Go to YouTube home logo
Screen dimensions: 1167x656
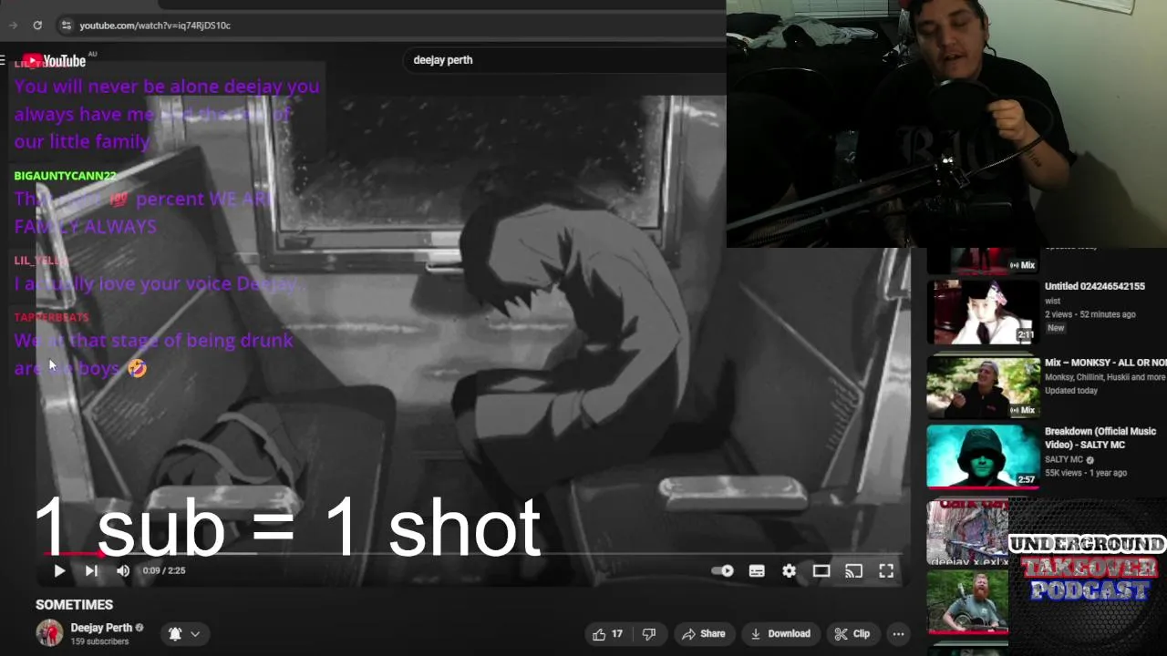tap(55, 61)
